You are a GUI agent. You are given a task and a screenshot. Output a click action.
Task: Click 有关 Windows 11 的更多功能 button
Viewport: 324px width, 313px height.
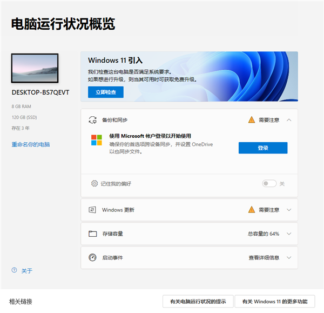pyautogui.click(x=275, y=302)
